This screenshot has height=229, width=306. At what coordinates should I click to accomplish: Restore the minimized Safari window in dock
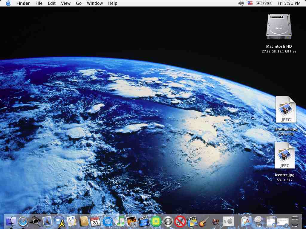[x=283, y=222]
